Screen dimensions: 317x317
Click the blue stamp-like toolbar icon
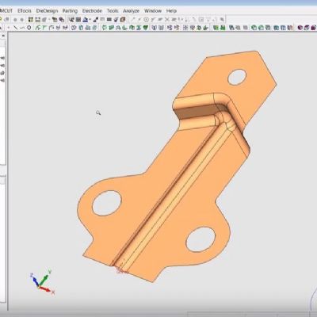(x=86, y=19)
